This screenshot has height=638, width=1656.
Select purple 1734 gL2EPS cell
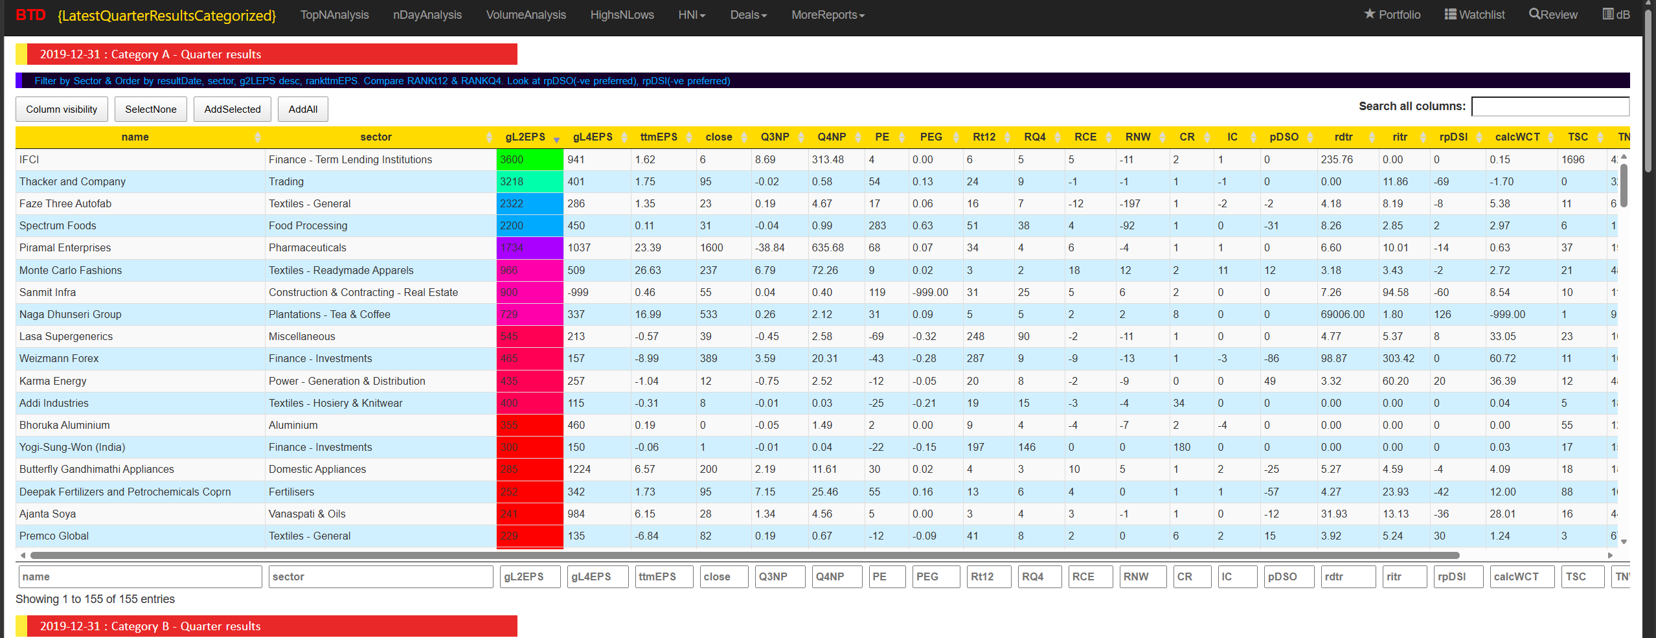click(x=530, y=247)
